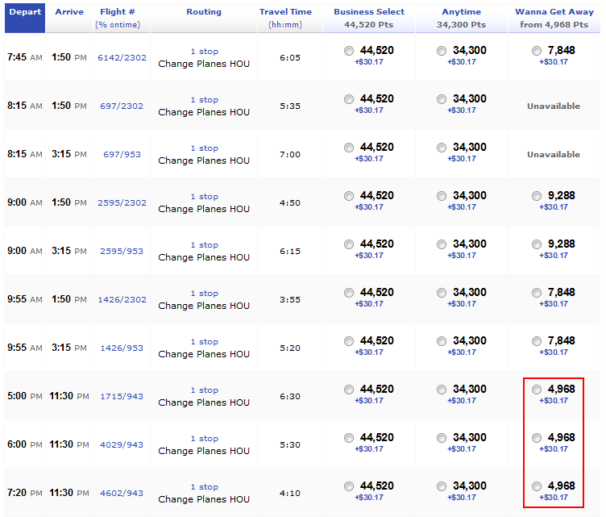Open flight number link 697/2302

tap(122, 106)
